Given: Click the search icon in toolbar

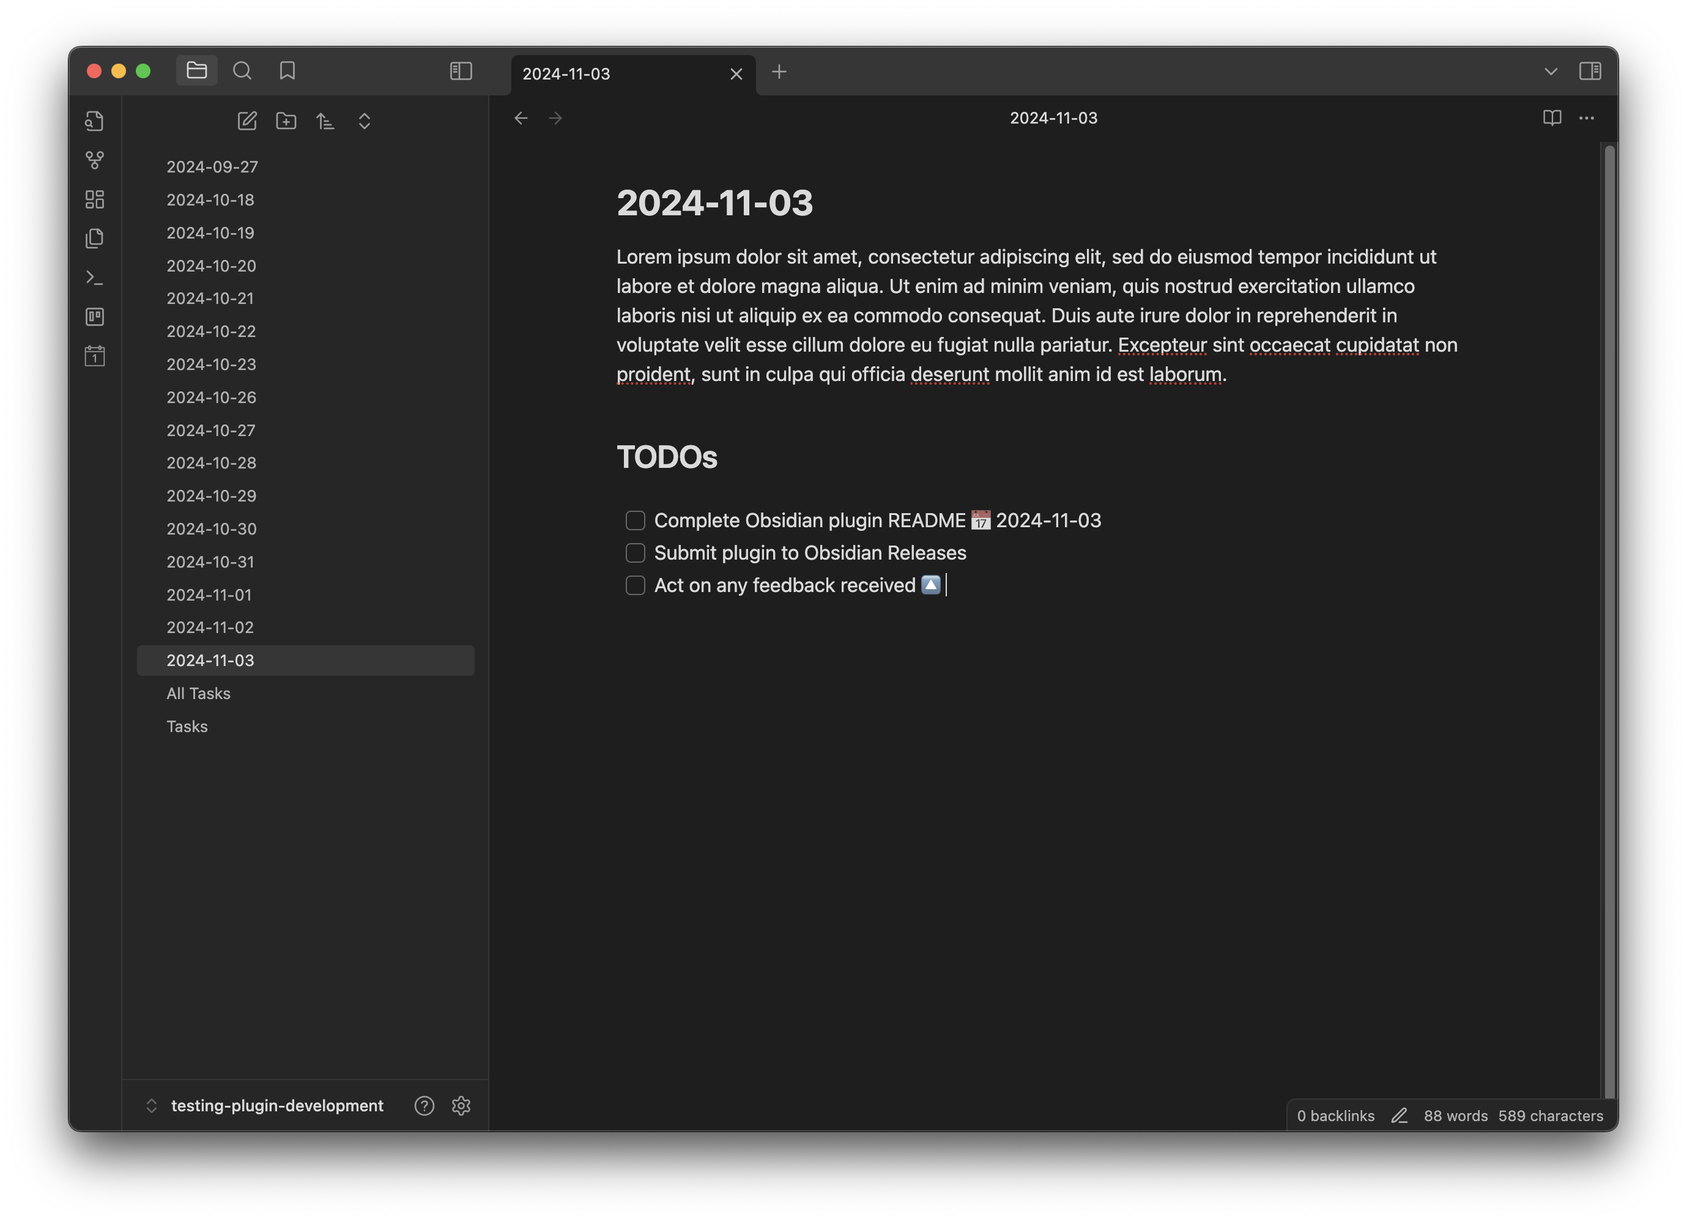Looking at the screenshot, I should pos(241,69).
